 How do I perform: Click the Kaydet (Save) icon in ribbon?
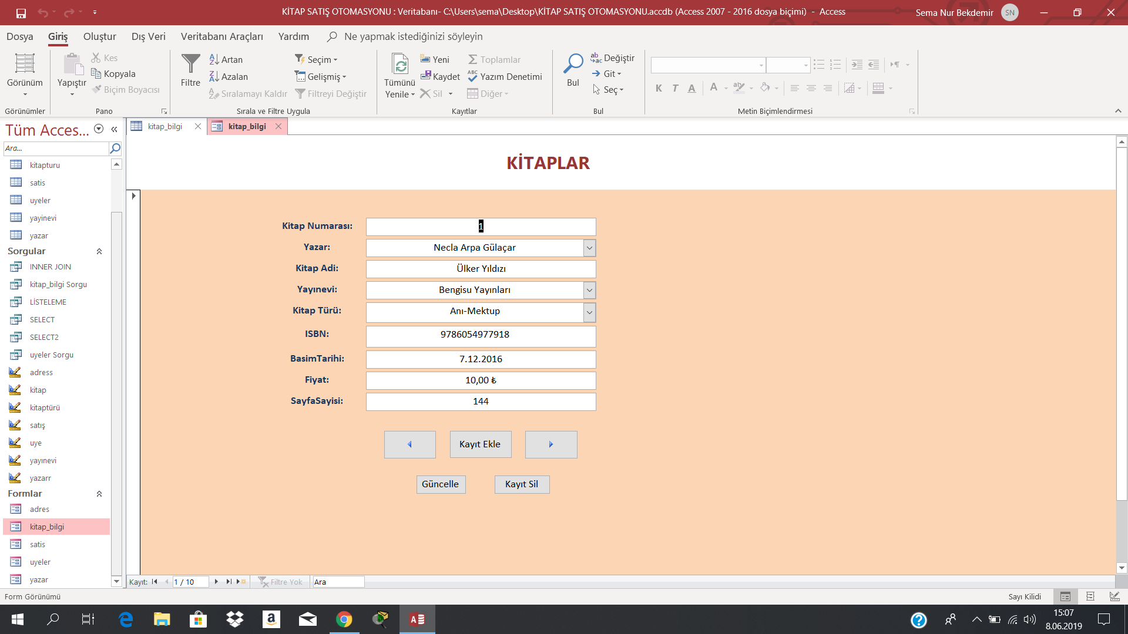440,77
